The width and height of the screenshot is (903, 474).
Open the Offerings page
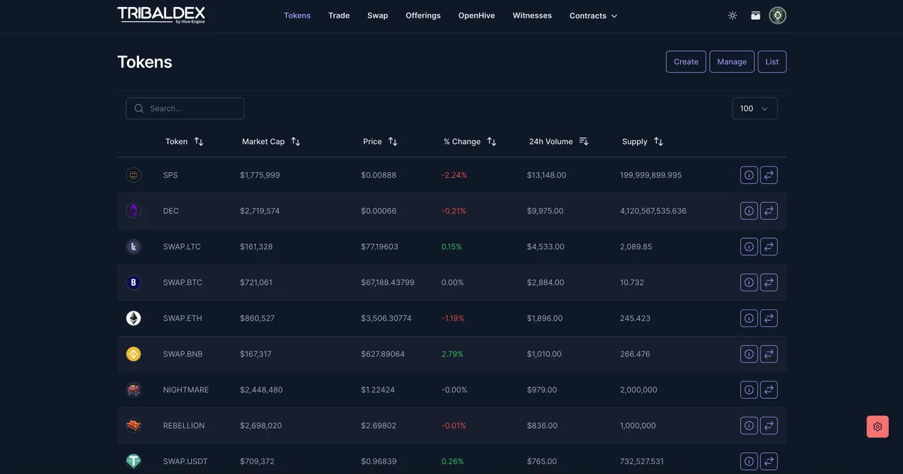point(423,16)
